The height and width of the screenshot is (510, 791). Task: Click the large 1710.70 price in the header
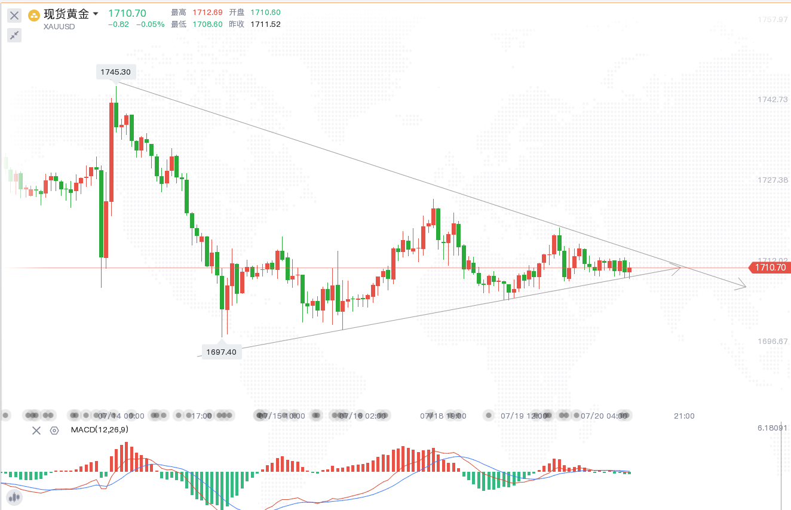127,13
